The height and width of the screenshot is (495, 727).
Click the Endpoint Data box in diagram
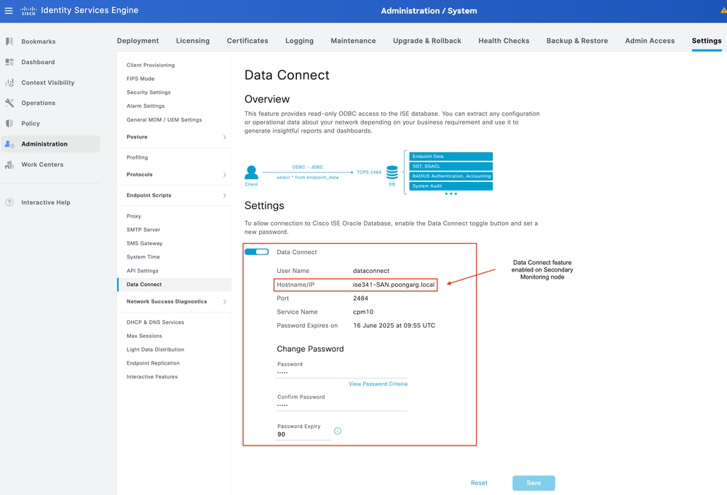[x=450, y=157]
